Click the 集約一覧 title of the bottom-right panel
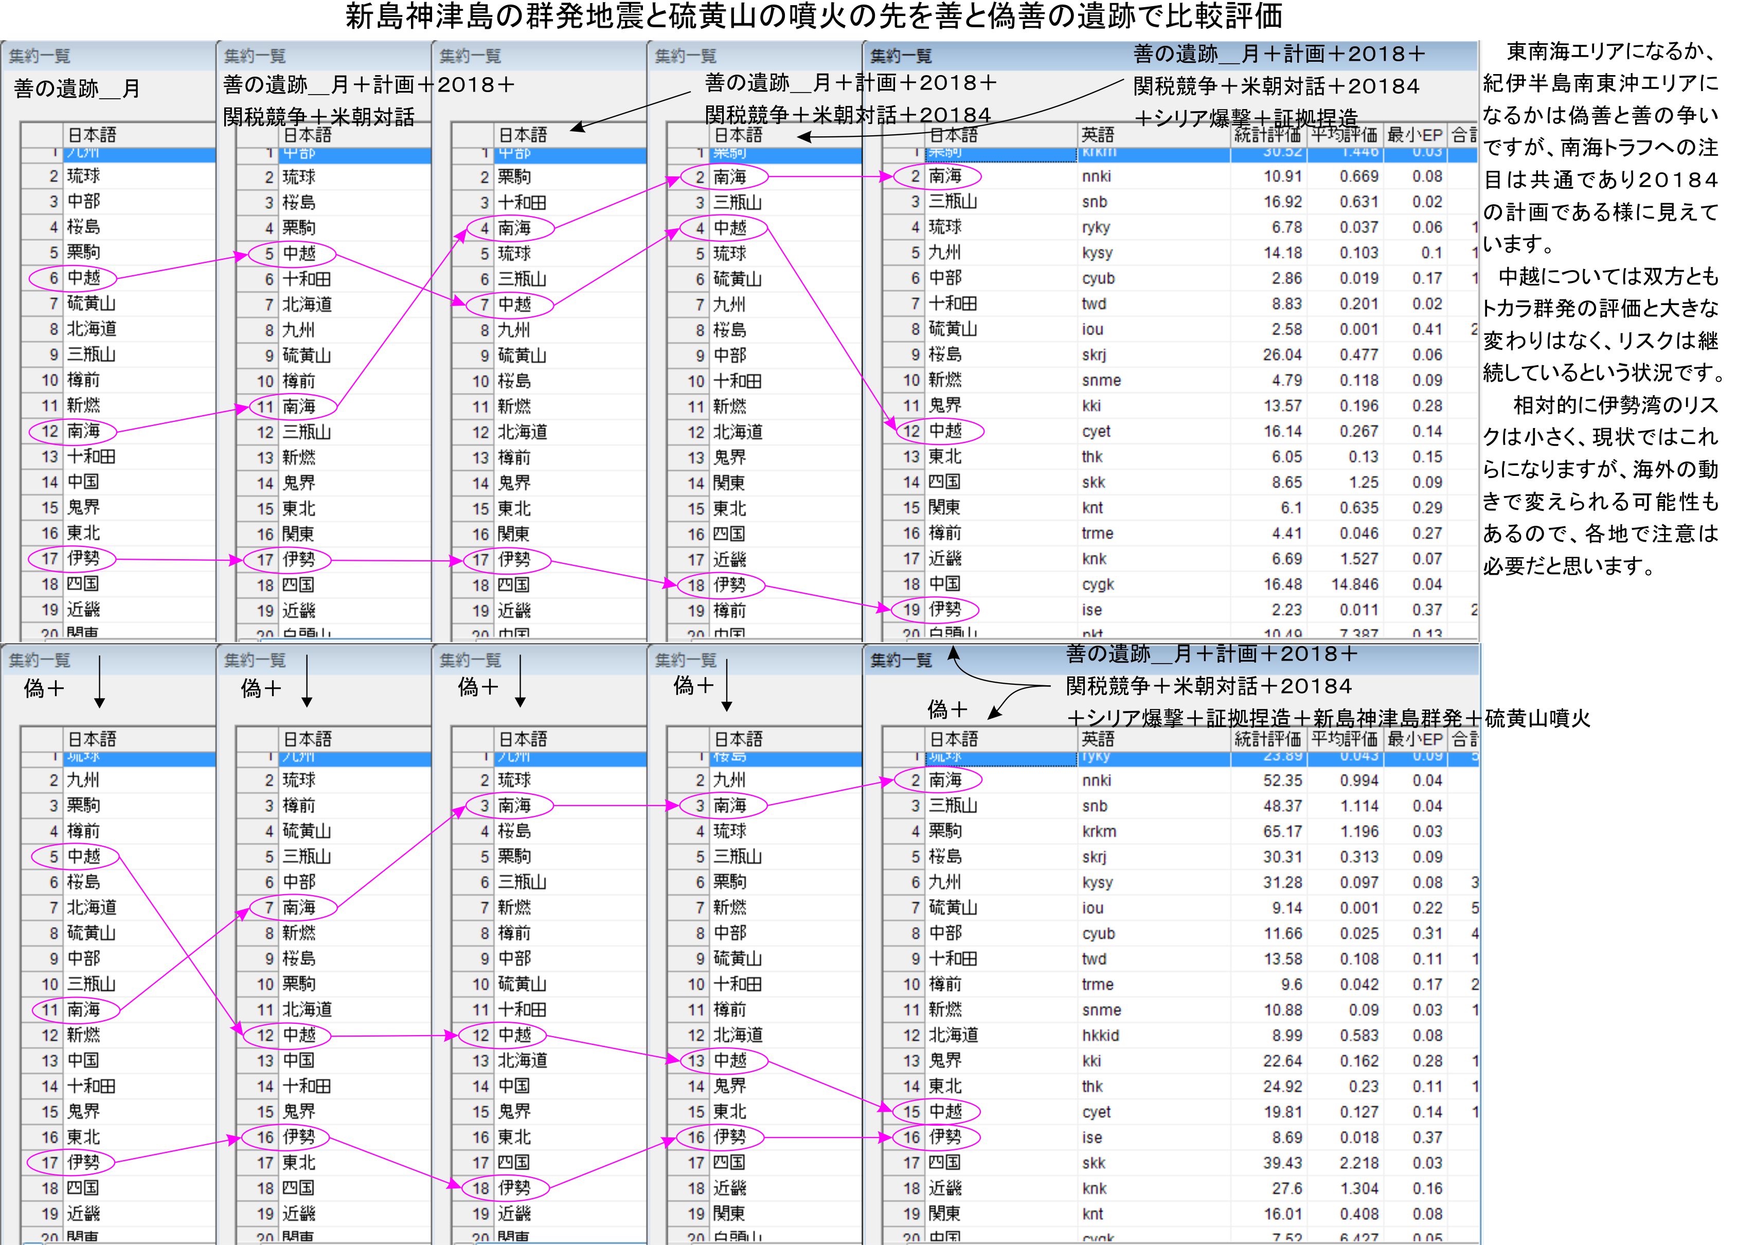This screenshot has width=1737, height=1245. [901, 661]
